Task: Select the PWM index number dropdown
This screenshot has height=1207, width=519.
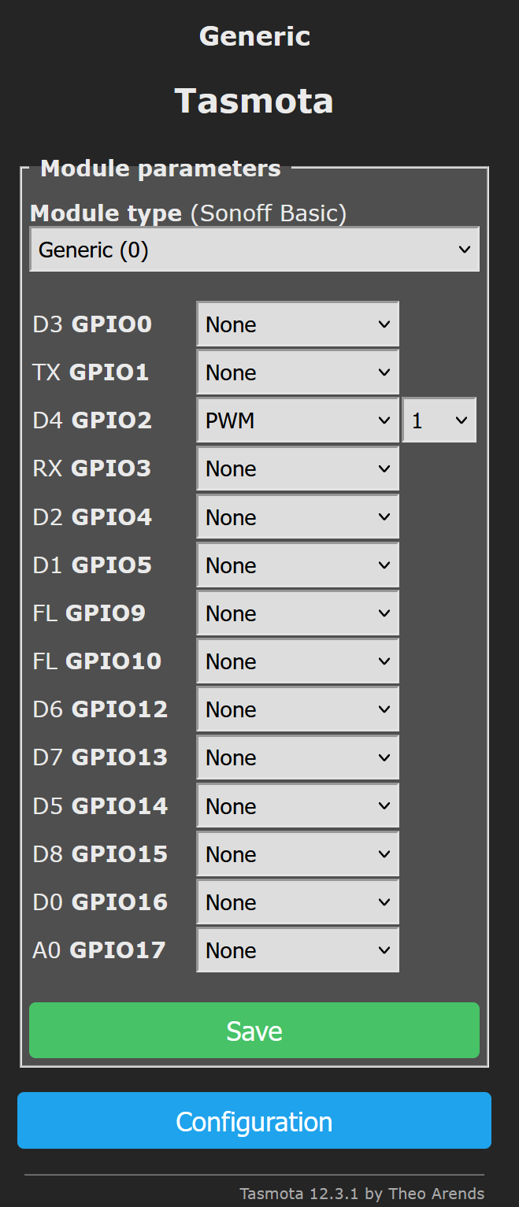Action: (439, 420)
